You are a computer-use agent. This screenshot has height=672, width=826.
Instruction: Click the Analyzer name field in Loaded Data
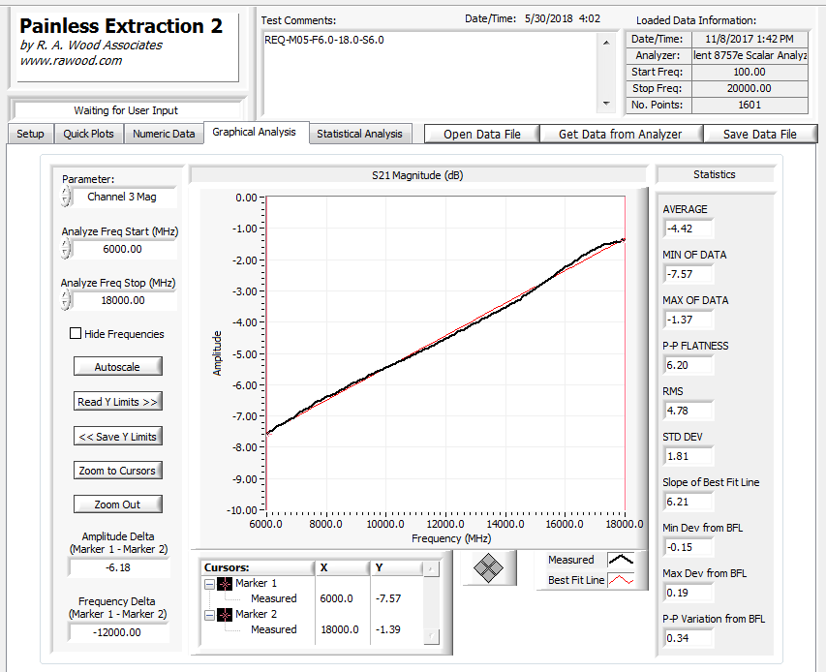click(x=750, y=55)
